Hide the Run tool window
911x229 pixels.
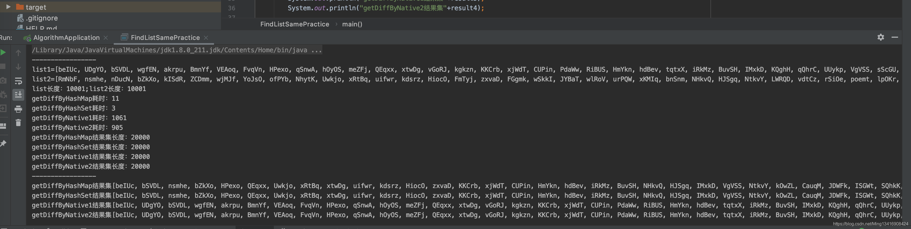click(895, 37)
